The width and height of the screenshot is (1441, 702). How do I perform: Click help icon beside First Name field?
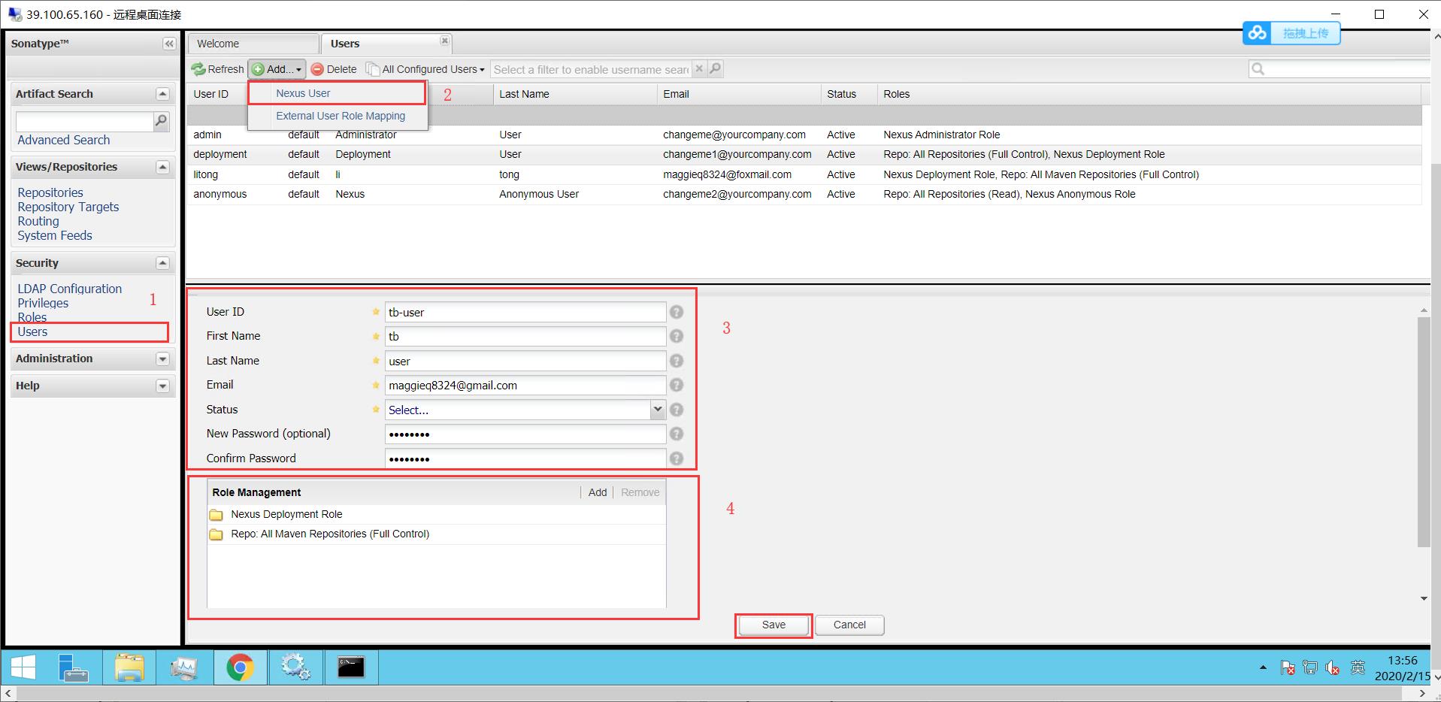pos(677,336)
